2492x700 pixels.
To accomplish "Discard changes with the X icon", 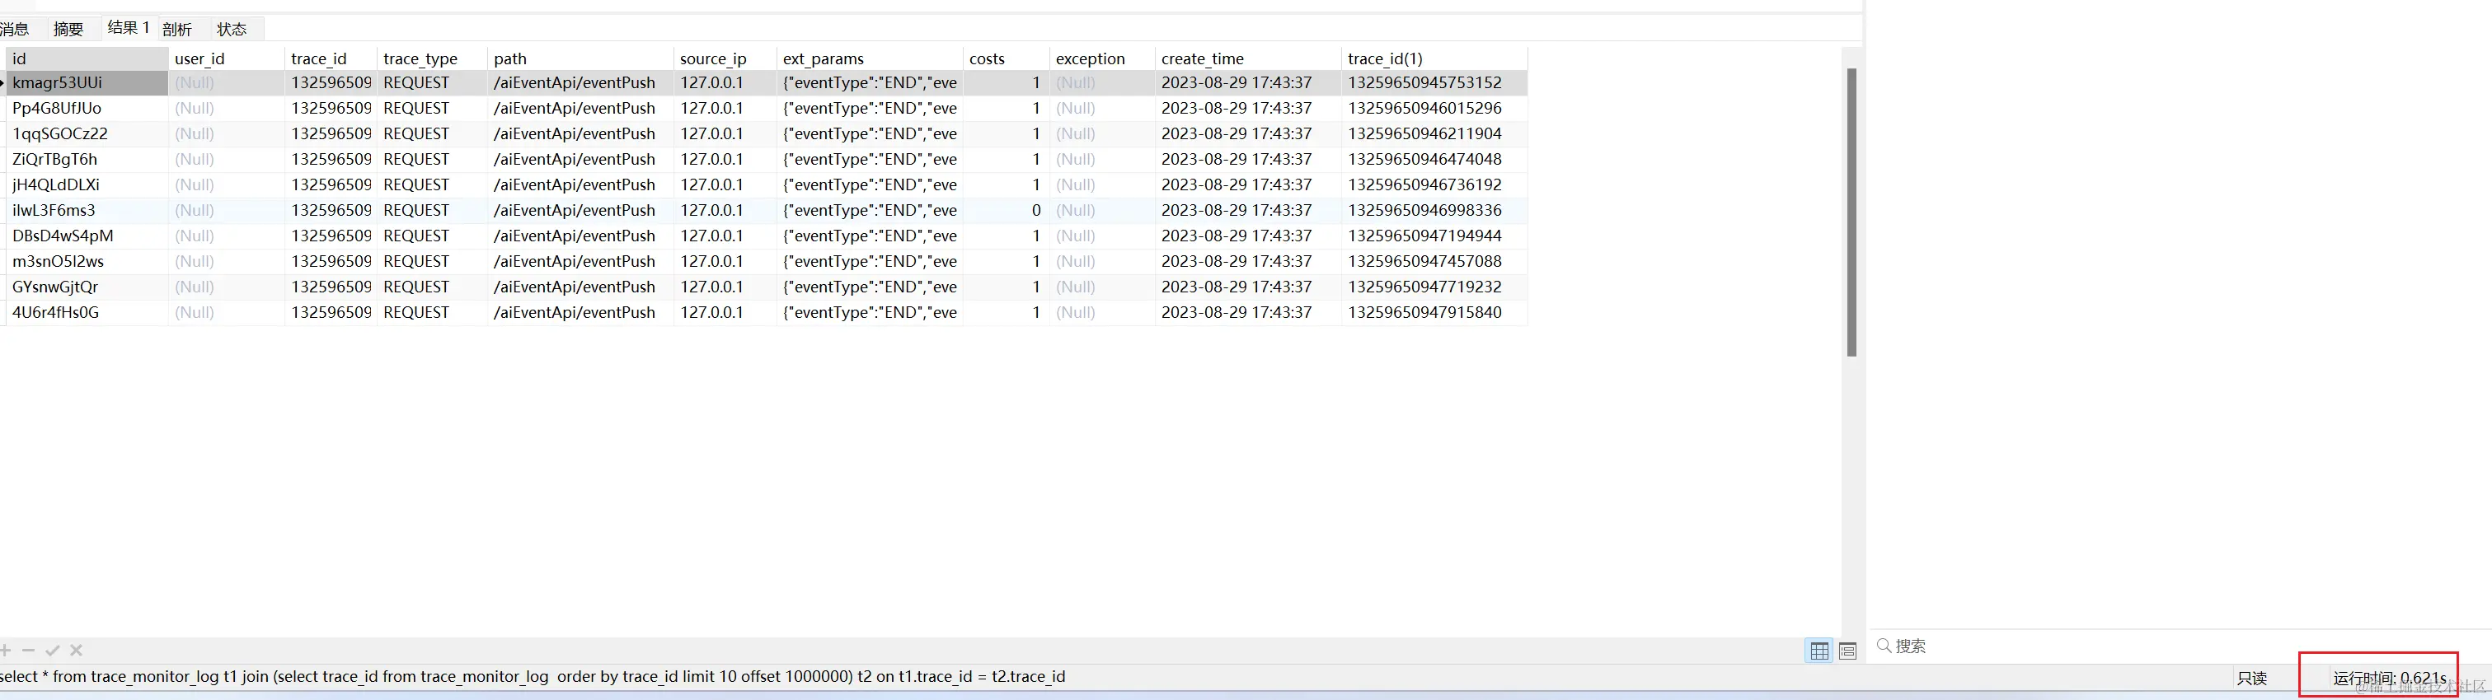I will (x=77, y=651).
